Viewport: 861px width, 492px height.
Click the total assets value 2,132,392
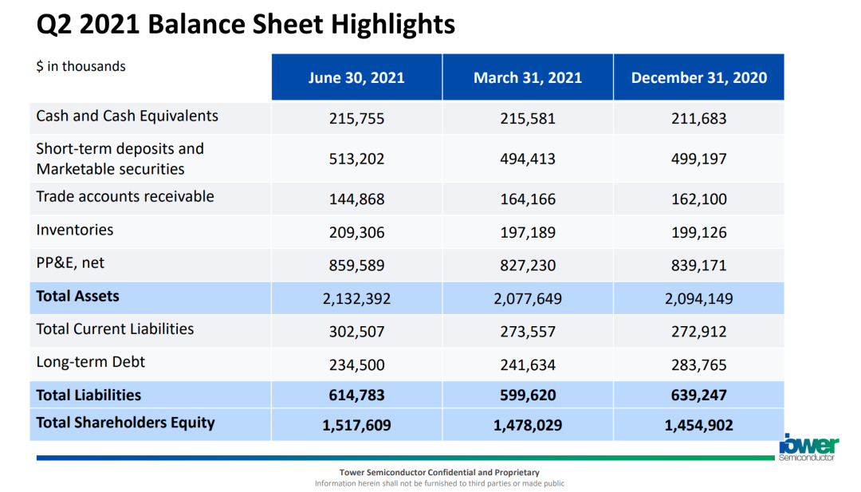[356, 299]
